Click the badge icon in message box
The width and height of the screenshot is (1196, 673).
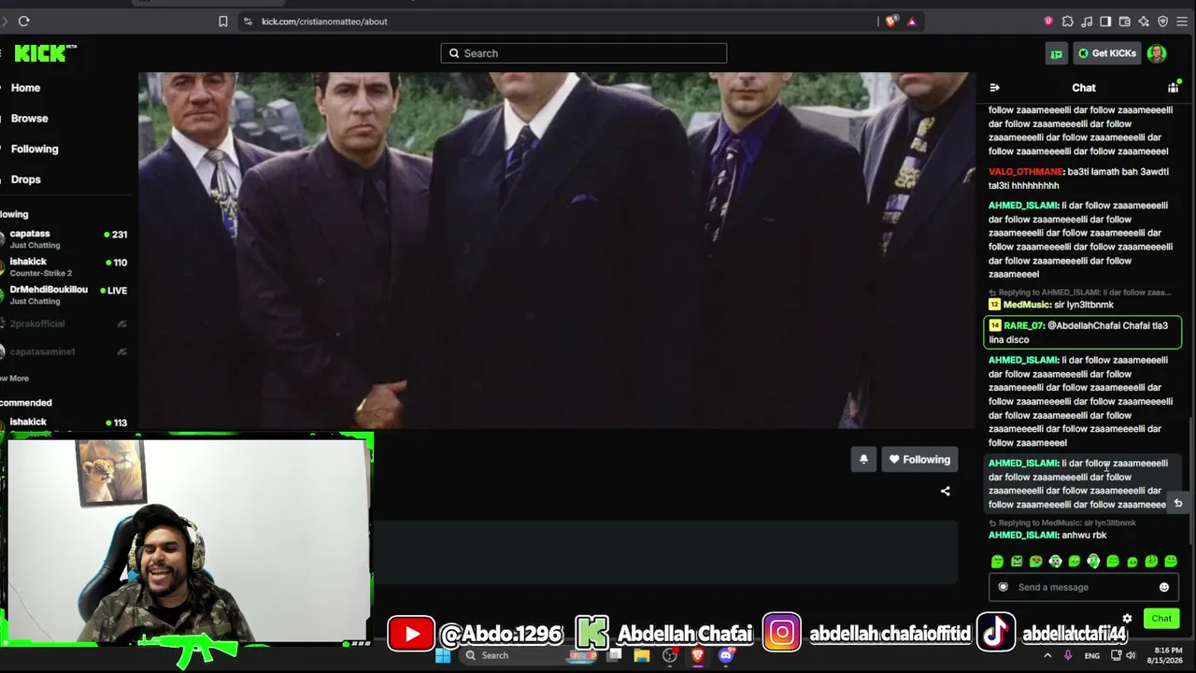1004,587
